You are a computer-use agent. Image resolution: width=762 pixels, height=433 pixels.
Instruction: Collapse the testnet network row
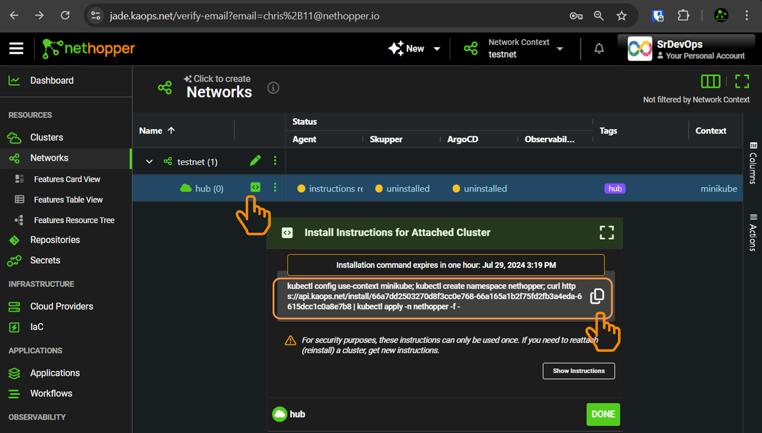pyautogui.click(x=149, y=161)
